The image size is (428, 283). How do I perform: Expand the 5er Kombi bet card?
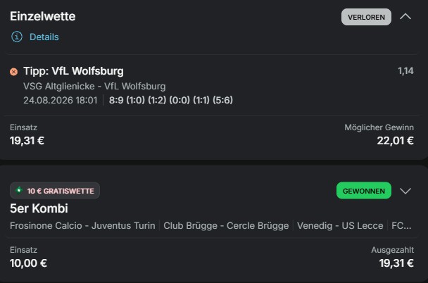405,191
